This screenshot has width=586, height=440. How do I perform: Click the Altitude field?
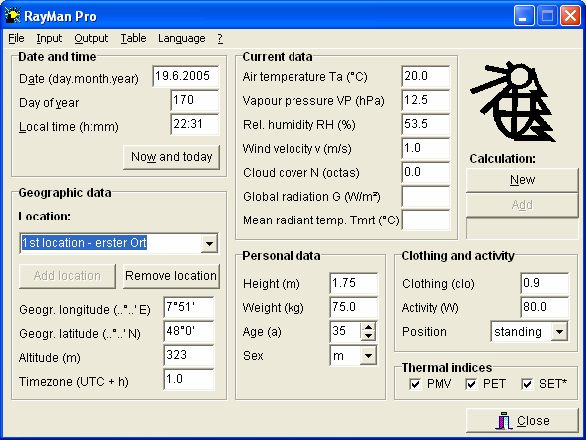coord(189,355)
